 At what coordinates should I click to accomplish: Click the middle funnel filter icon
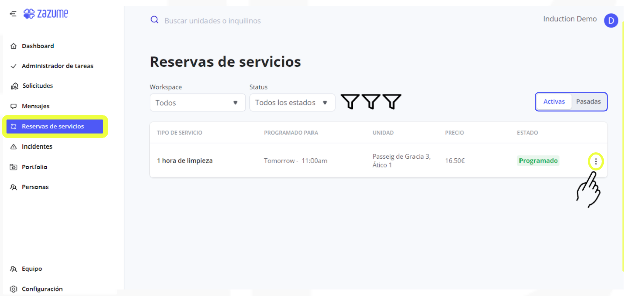[371, 102]
